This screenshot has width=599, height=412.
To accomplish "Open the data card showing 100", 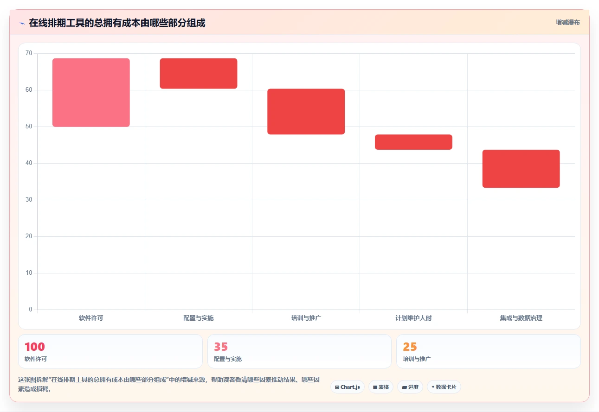I will tap(110, 351).
